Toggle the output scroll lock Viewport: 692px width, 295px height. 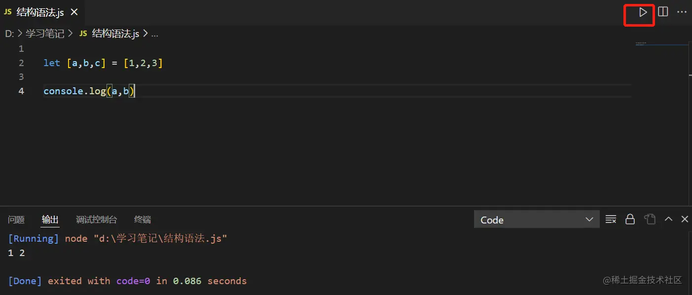click(x=630, y=220)
